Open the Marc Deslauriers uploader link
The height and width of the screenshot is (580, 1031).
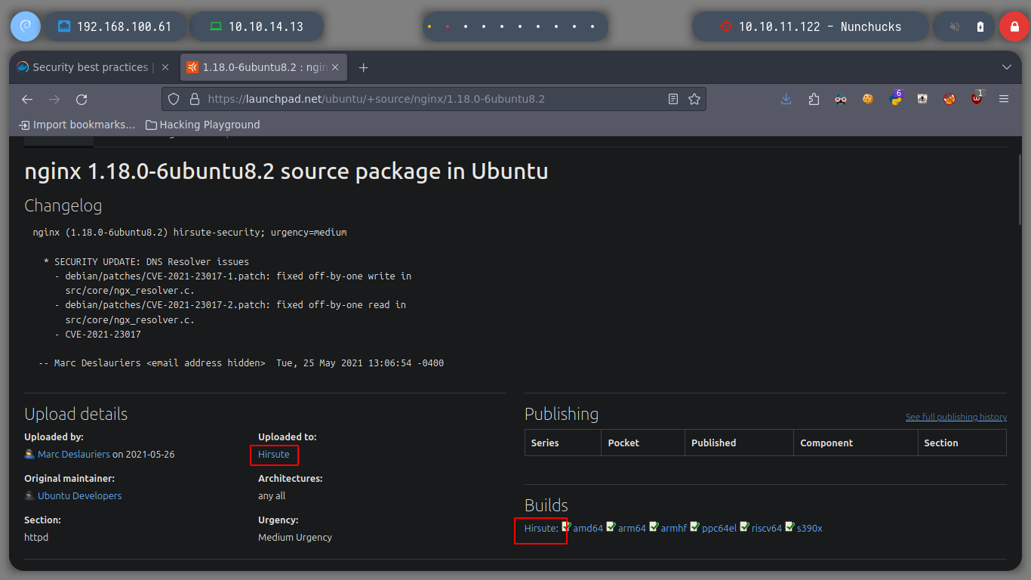pyautogui.click(x=74, y=455)
